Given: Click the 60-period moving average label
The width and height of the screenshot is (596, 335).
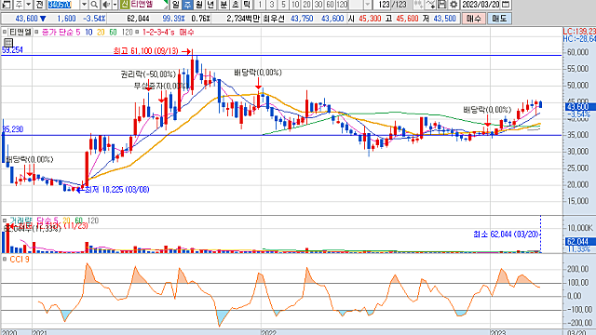Looking at the screenshot, I should click(x=113, y=33).
